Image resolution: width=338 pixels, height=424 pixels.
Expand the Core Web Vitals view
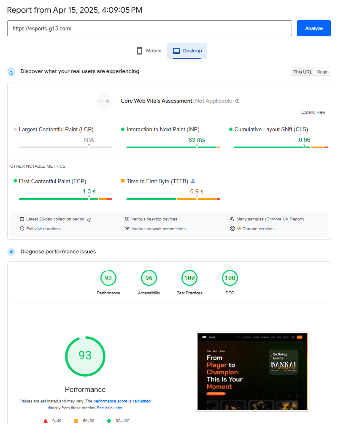coord(313,112)
